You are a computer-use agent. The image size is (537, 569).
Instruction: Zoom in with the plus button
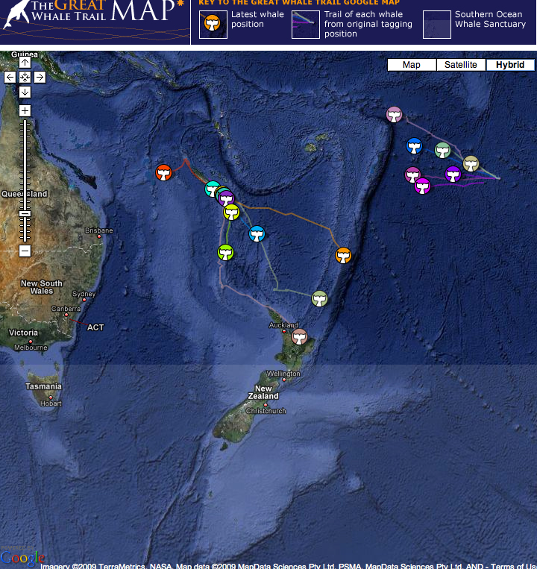tap(25, 110)
